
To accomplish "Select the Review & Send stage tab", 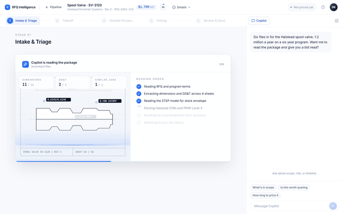I will point(210,20).
